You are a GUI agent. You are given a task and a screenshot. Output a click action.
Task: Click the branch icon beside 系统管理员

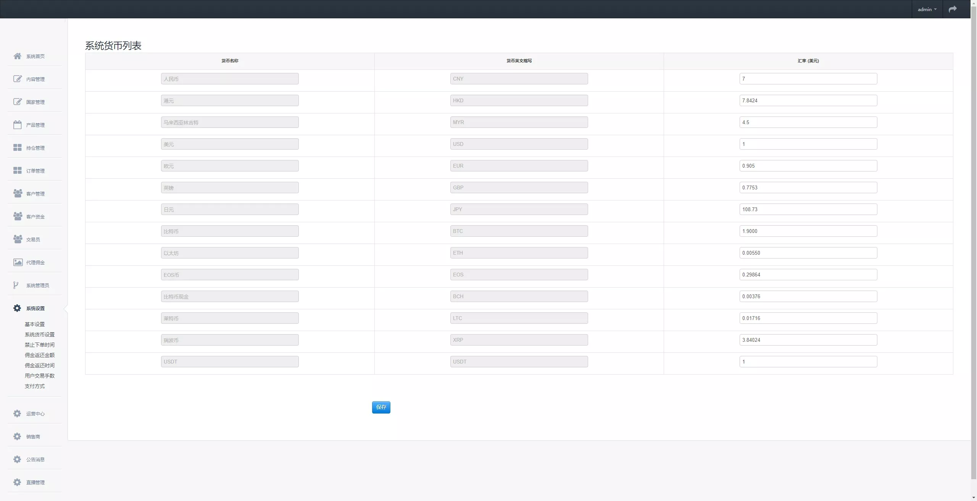16,285
